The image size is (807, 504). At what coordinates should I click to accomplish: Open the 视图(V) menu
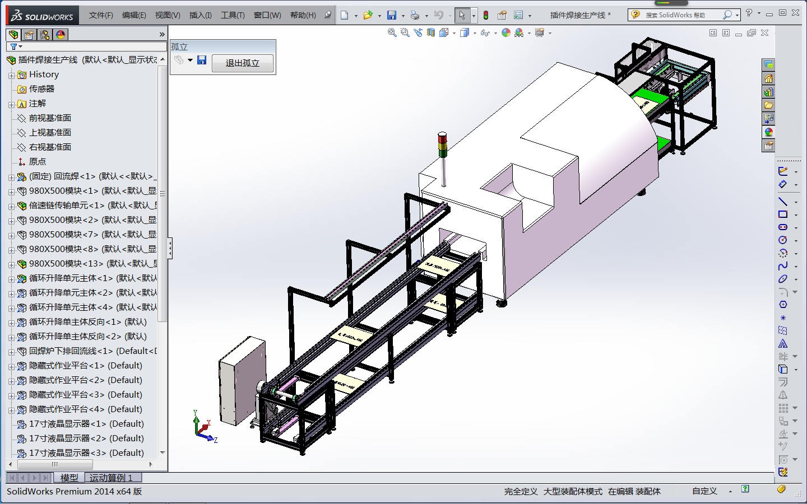pos(168,15)
